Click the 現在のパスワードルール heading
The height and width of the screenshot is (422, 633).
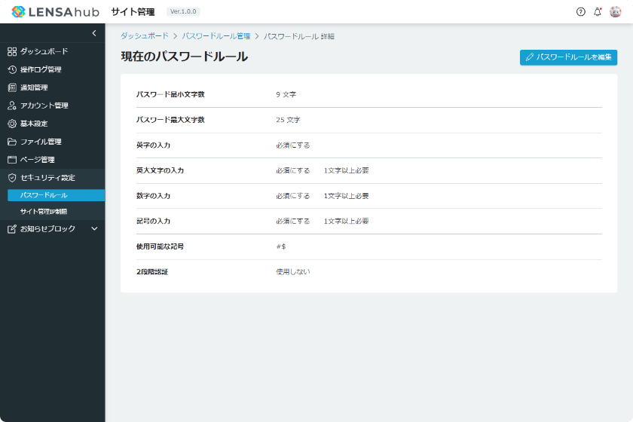tap(185, 57)
